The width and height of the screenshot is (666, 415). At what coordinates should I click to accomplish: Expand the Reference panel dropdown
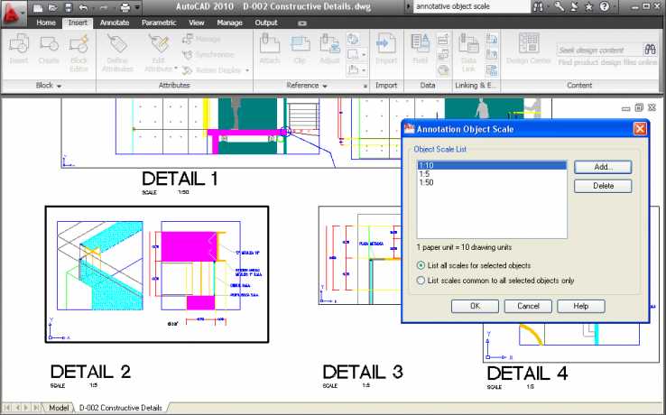325,87
